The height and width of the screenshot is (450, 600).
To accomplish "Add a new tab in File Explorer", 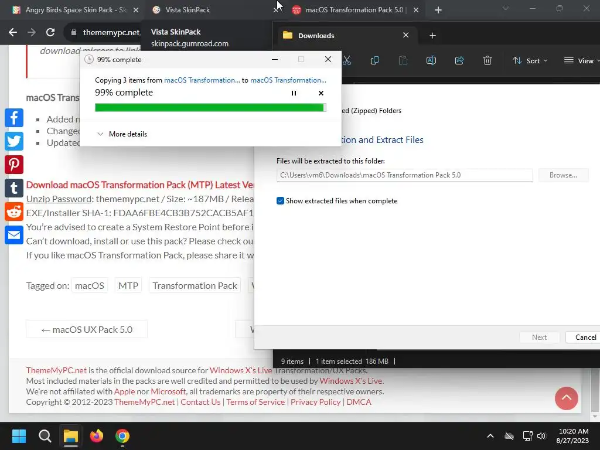I will 433,36.
